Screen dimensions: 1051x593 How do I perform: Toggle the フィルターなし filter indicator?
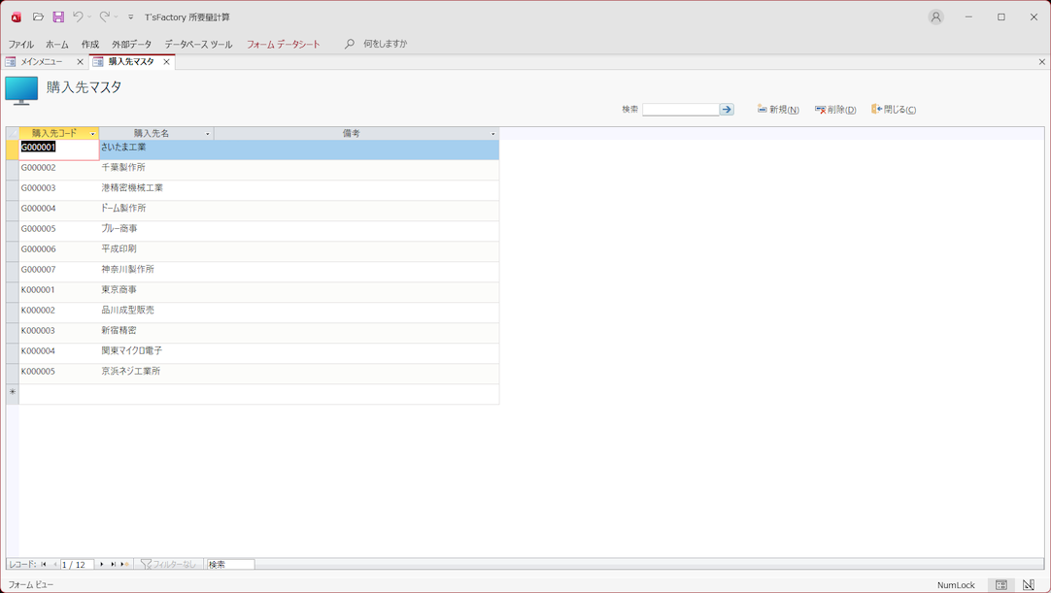point(169,564)
